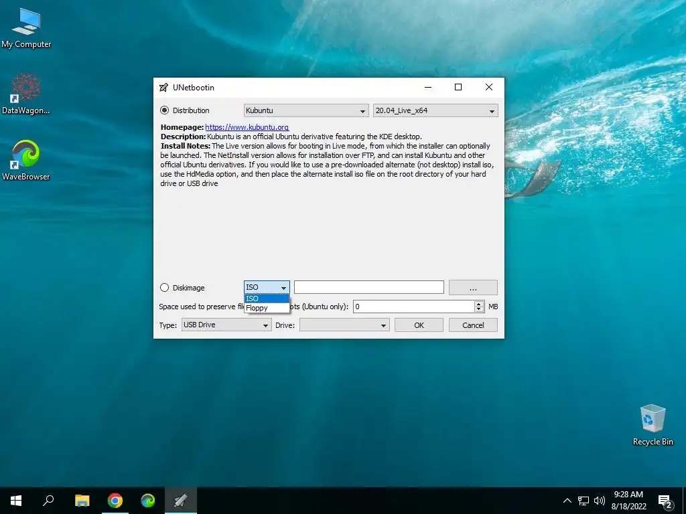Click the persistent space MB value field

pyautogui.click(x=413, y=307)
